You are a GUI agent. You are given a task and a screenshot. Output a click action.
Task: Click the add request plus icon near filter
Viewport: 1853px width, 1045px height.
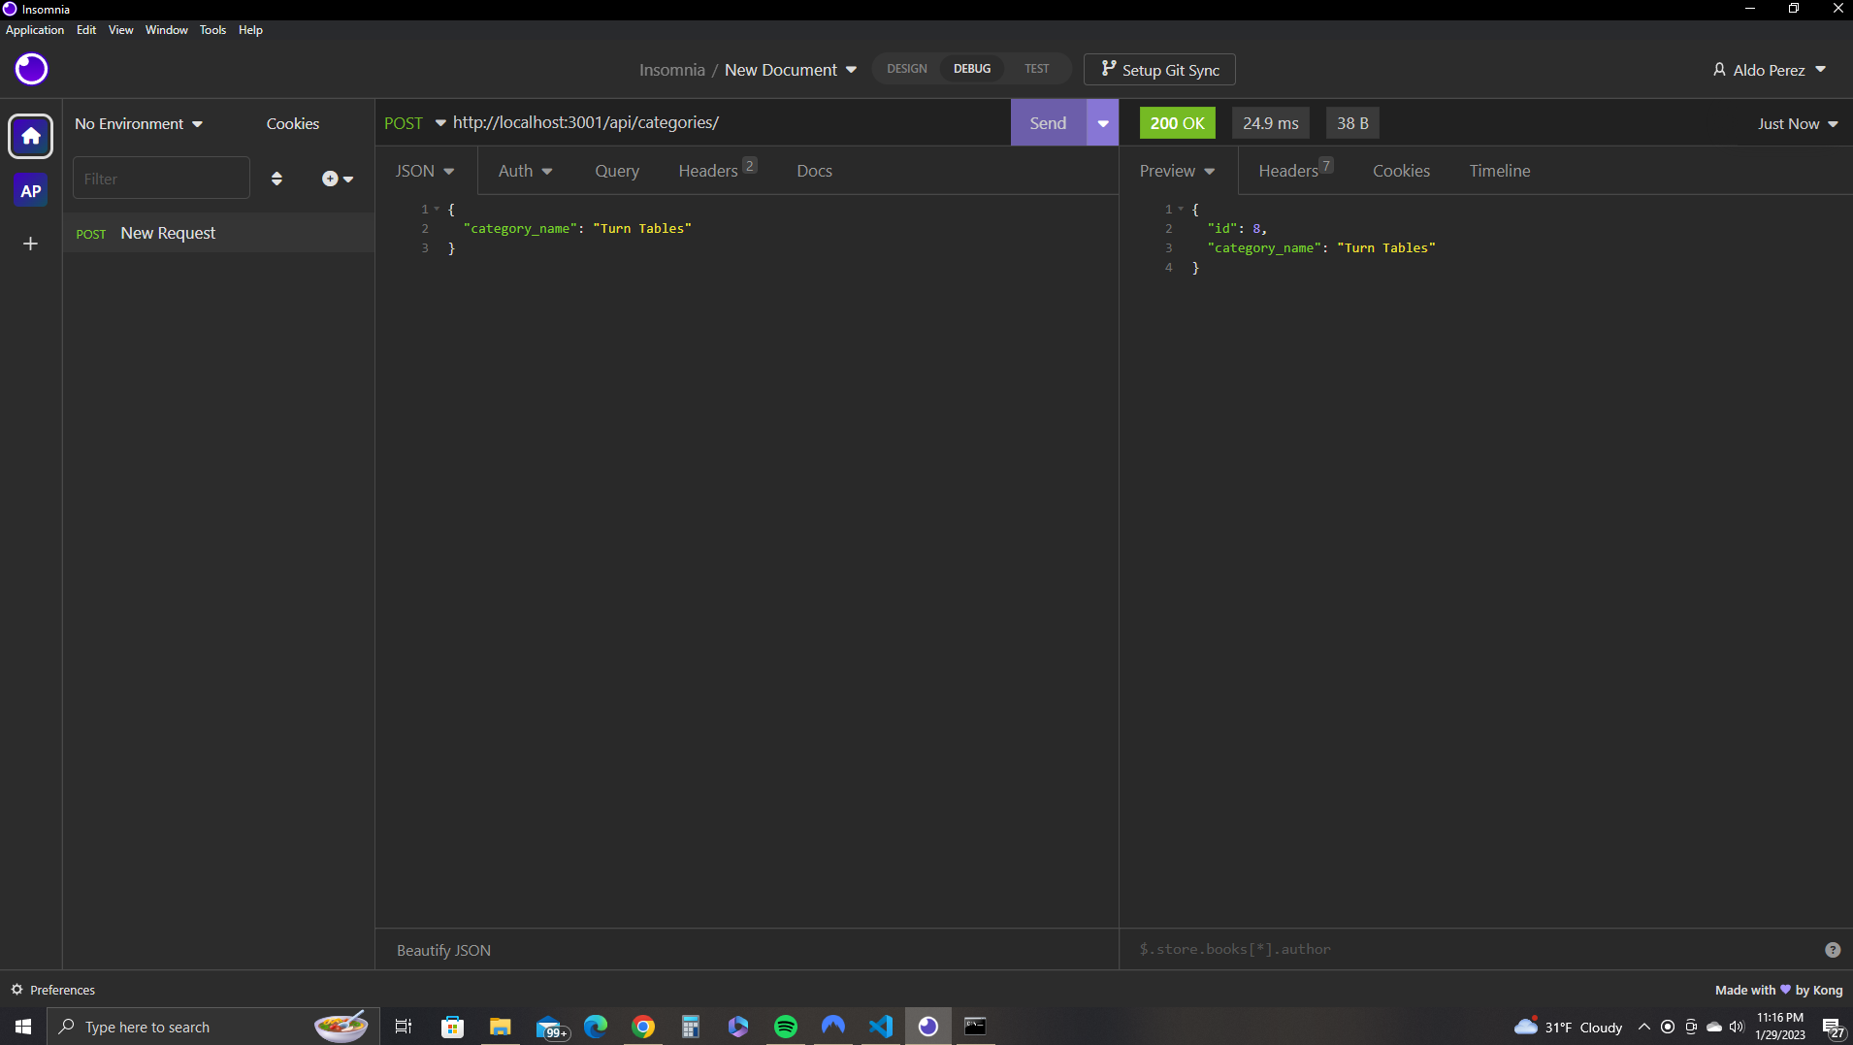[332, 179]
